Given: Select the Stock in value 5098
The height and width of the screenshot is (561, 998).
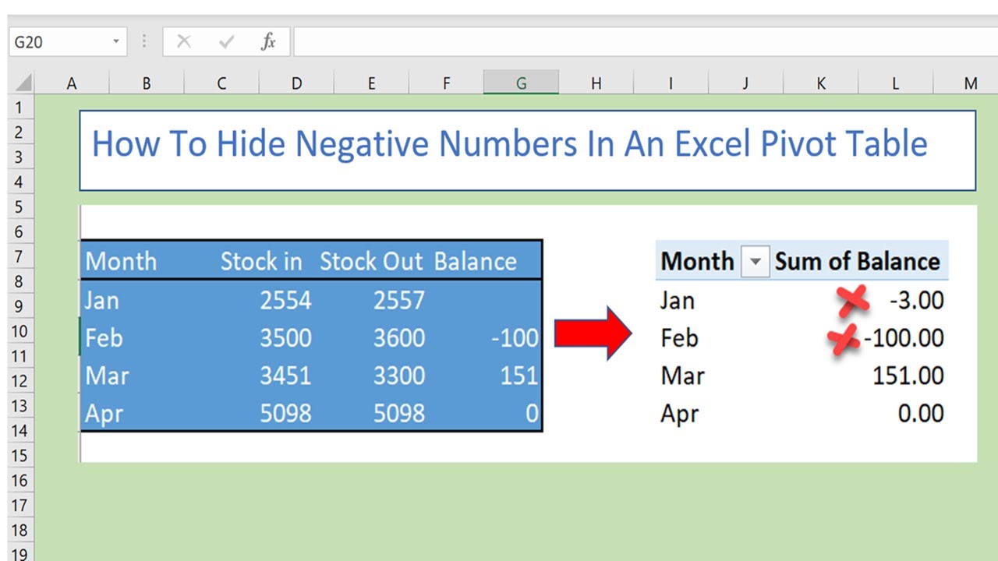Looking at the screenshot, I should tap(286, 413).
